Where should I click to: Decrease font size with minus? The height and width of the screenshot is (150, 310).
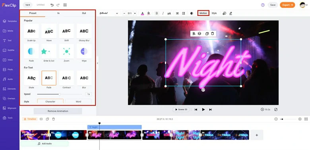(124, 13)
